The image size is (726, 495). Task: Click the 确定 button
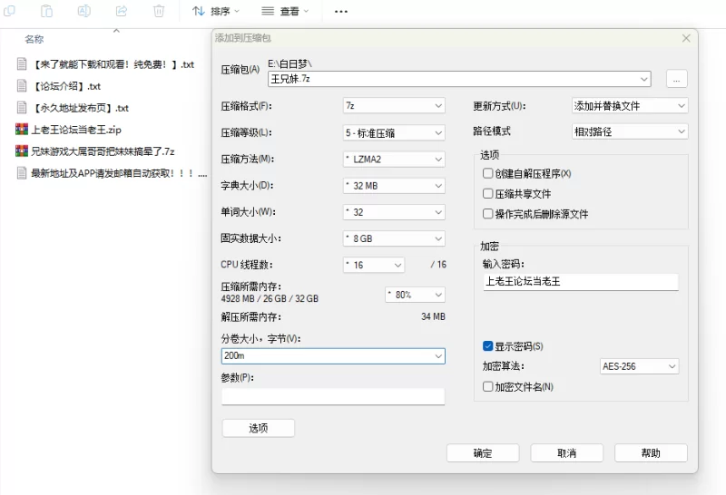pos(483,453)
